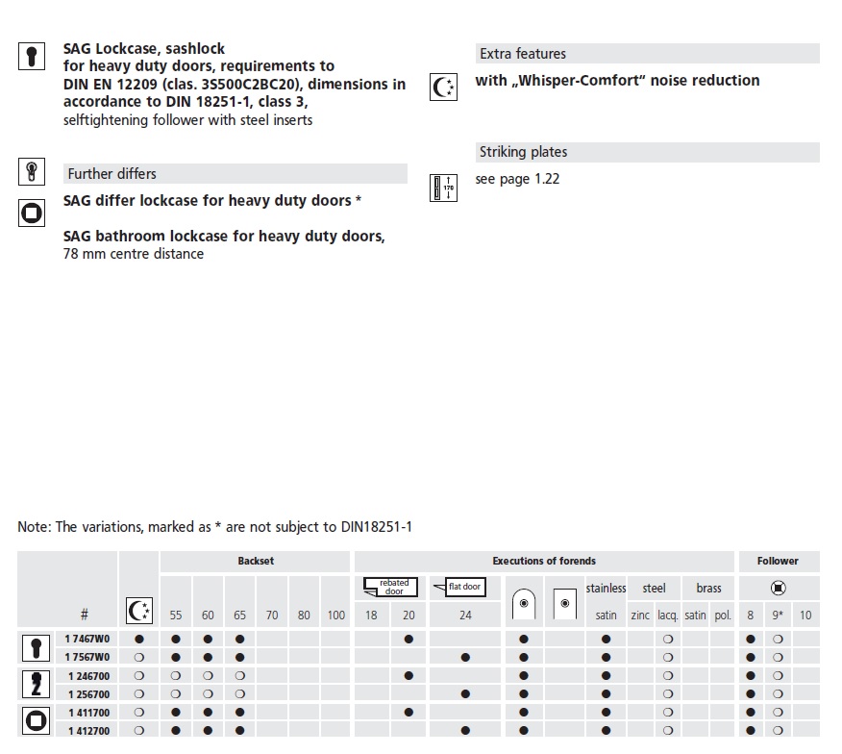Click the 'Executions of forends' table heading
Viewport: 842px width, 754px height.
pos(544,561)
